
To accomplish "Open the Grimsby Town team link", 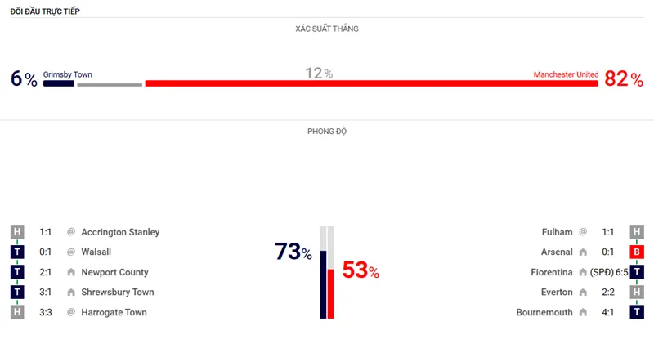I will point(68,74).
